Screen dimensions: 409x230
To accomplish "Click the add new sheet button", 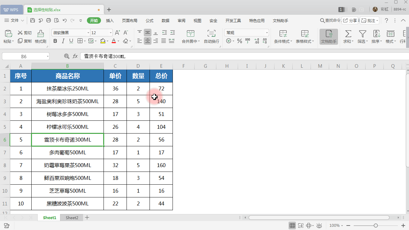I will click(87, 218).
